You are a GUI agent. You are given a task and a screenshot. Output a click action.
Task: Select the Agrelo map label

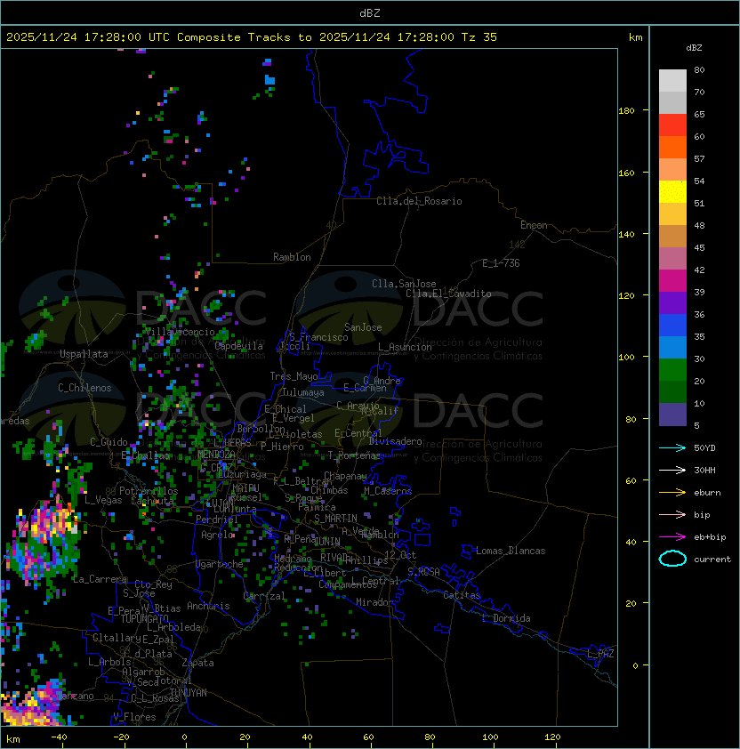click(217, 535)
